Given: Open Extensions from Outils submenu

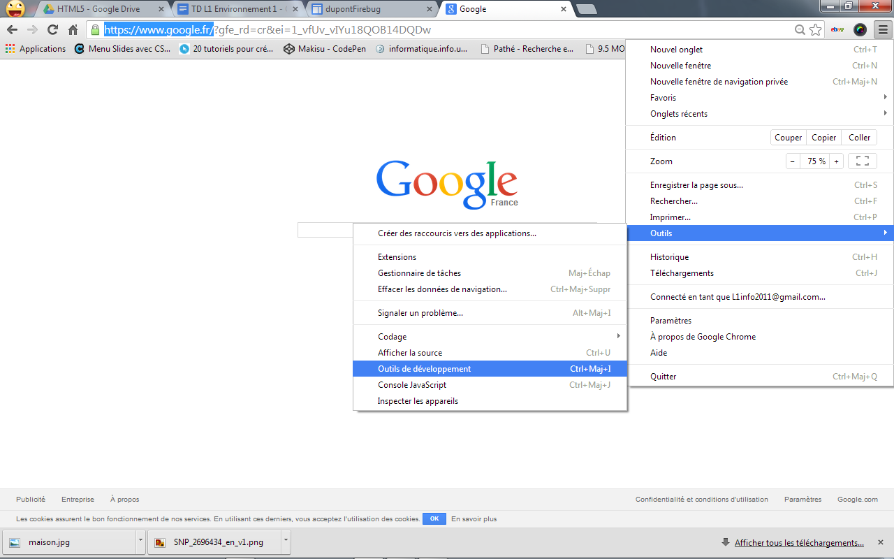Looking at the screenshot, I should click(x=490, y=257).
